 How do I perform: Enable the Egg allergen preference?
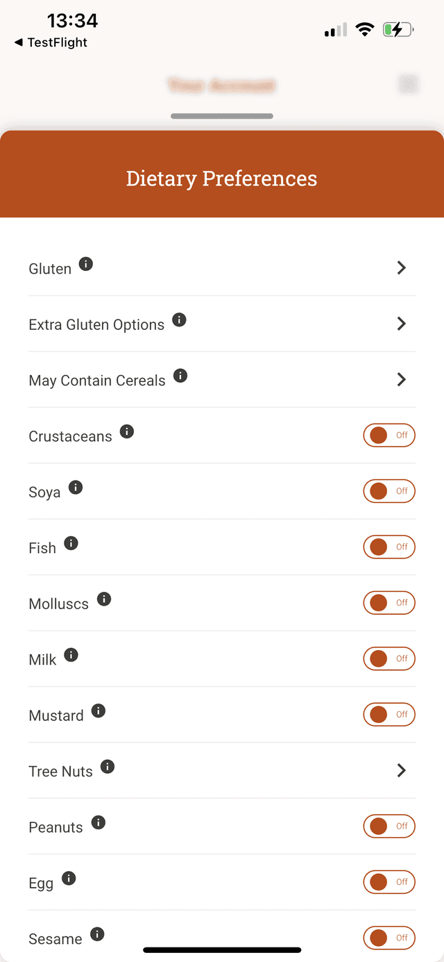click(389, 882)
